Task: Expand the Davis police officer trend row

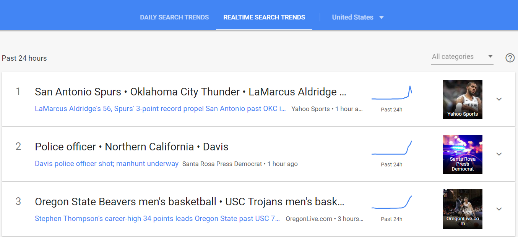Action: click(499, 154)
